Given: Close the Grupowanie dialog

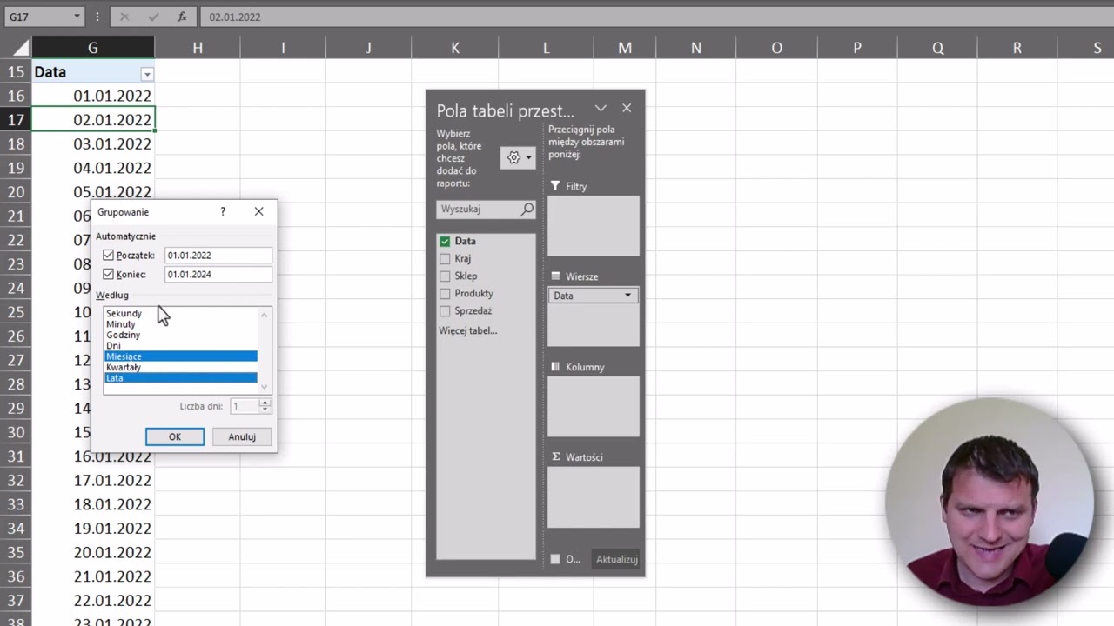Looking at the screenshot, I should [258, 211].
